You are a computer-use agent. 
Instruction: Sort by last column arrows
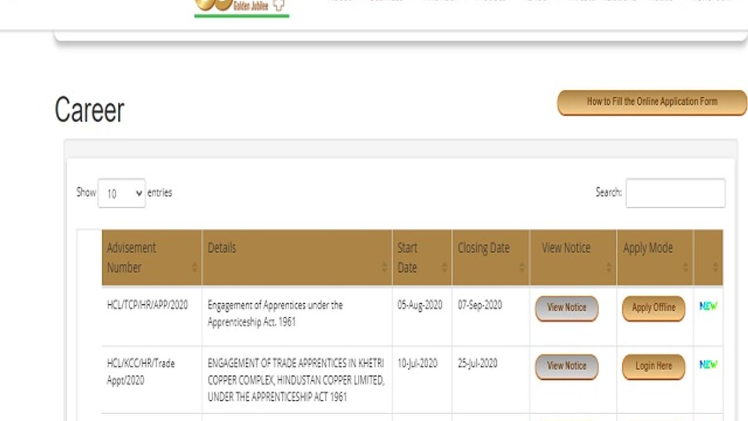716,268
